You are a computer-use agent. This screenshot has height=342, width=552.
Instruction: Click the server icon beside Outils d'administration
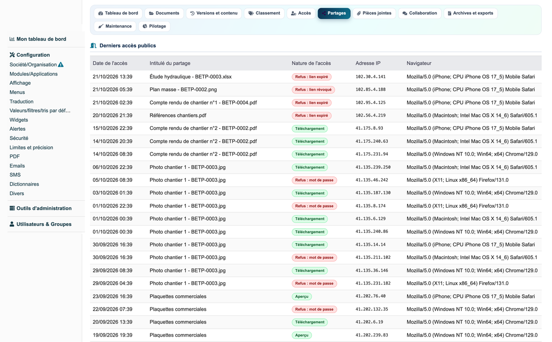click(12, 208)
